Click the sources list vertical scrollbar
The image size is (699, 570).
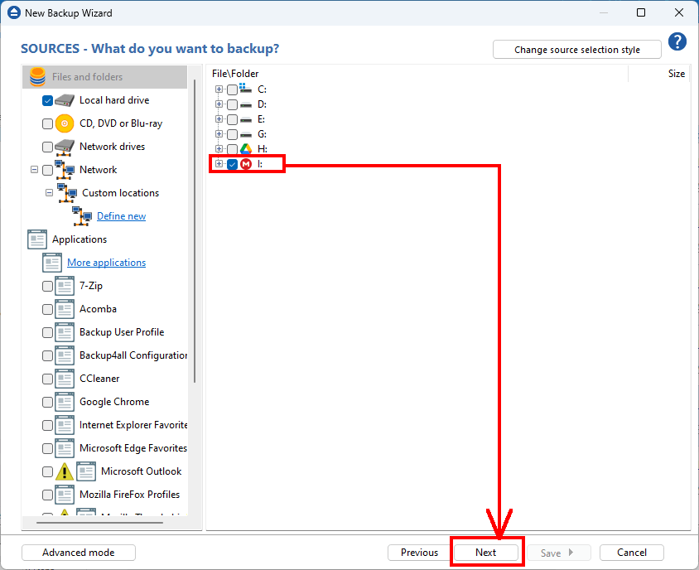195,232
